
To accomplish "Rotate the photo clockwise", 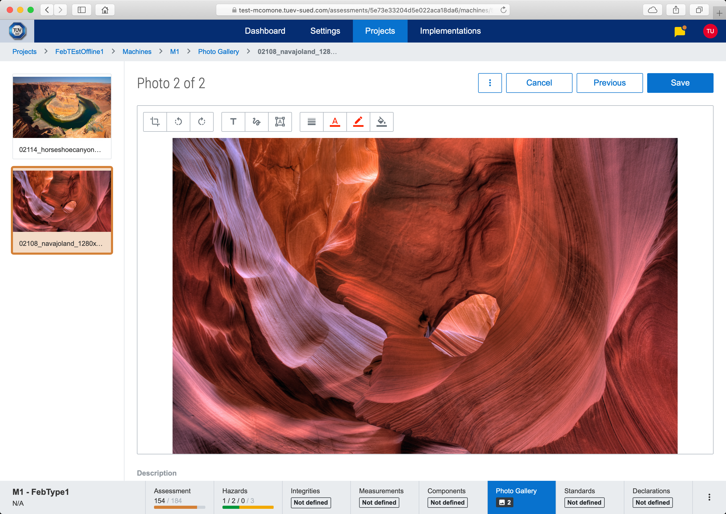I will point(202,122).
